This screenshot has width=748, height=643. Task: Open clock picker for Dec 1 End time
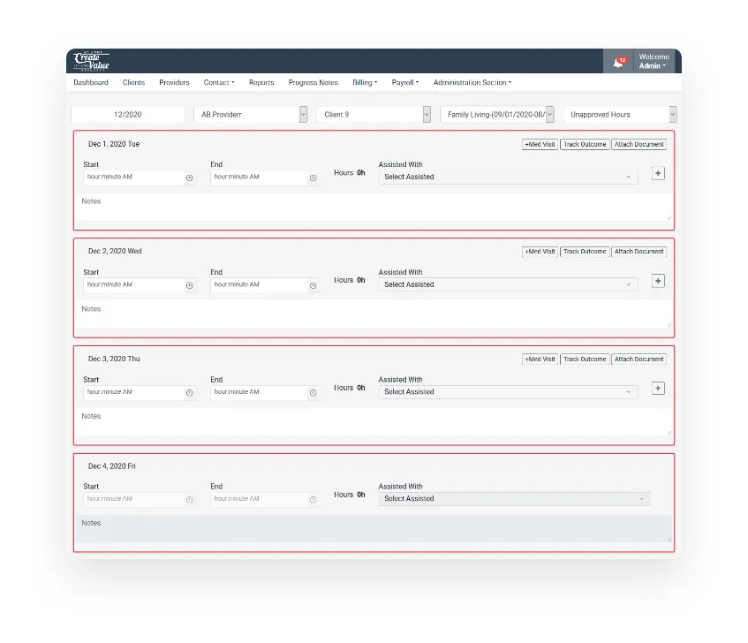pyautogui.click(x=313, y=178)
